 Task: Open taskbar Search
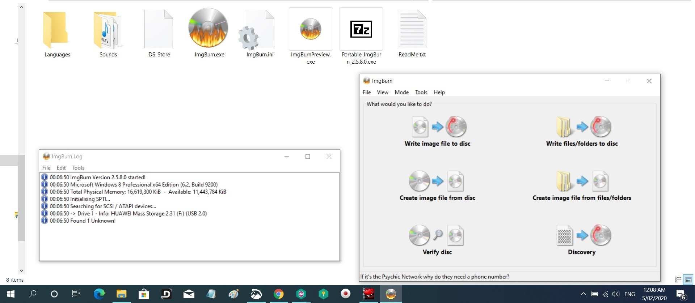33,294
